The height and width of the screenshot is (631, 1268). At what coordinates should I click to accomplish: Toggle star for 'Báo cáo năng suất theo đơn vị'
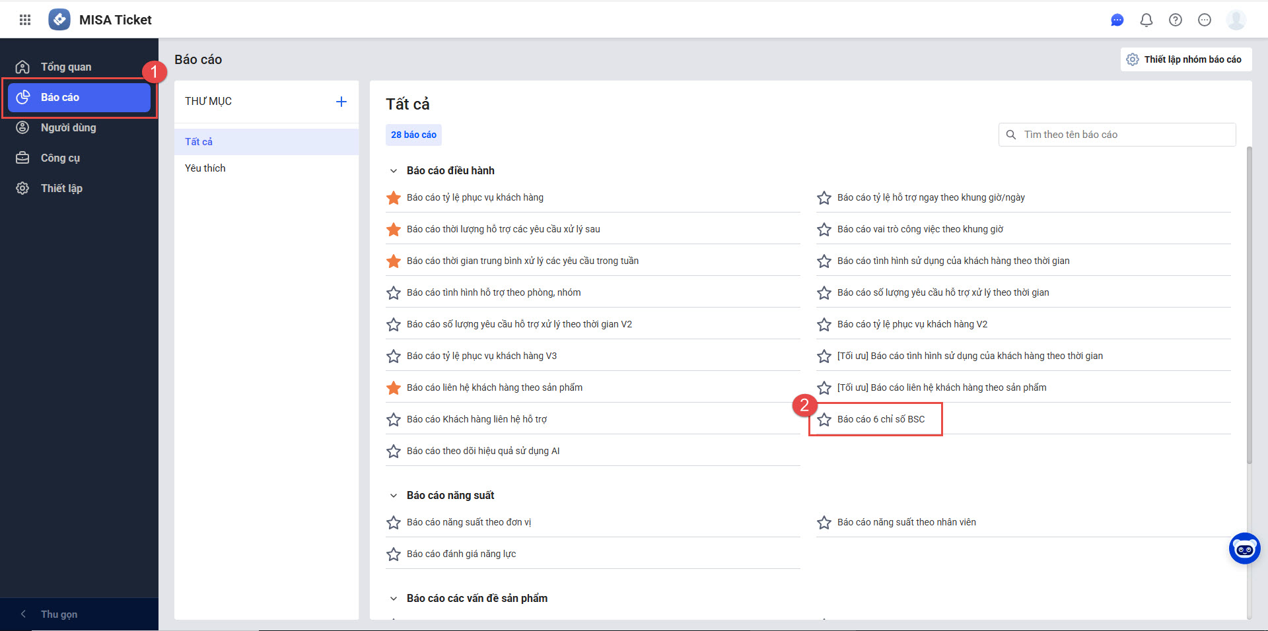coord(394,523)
